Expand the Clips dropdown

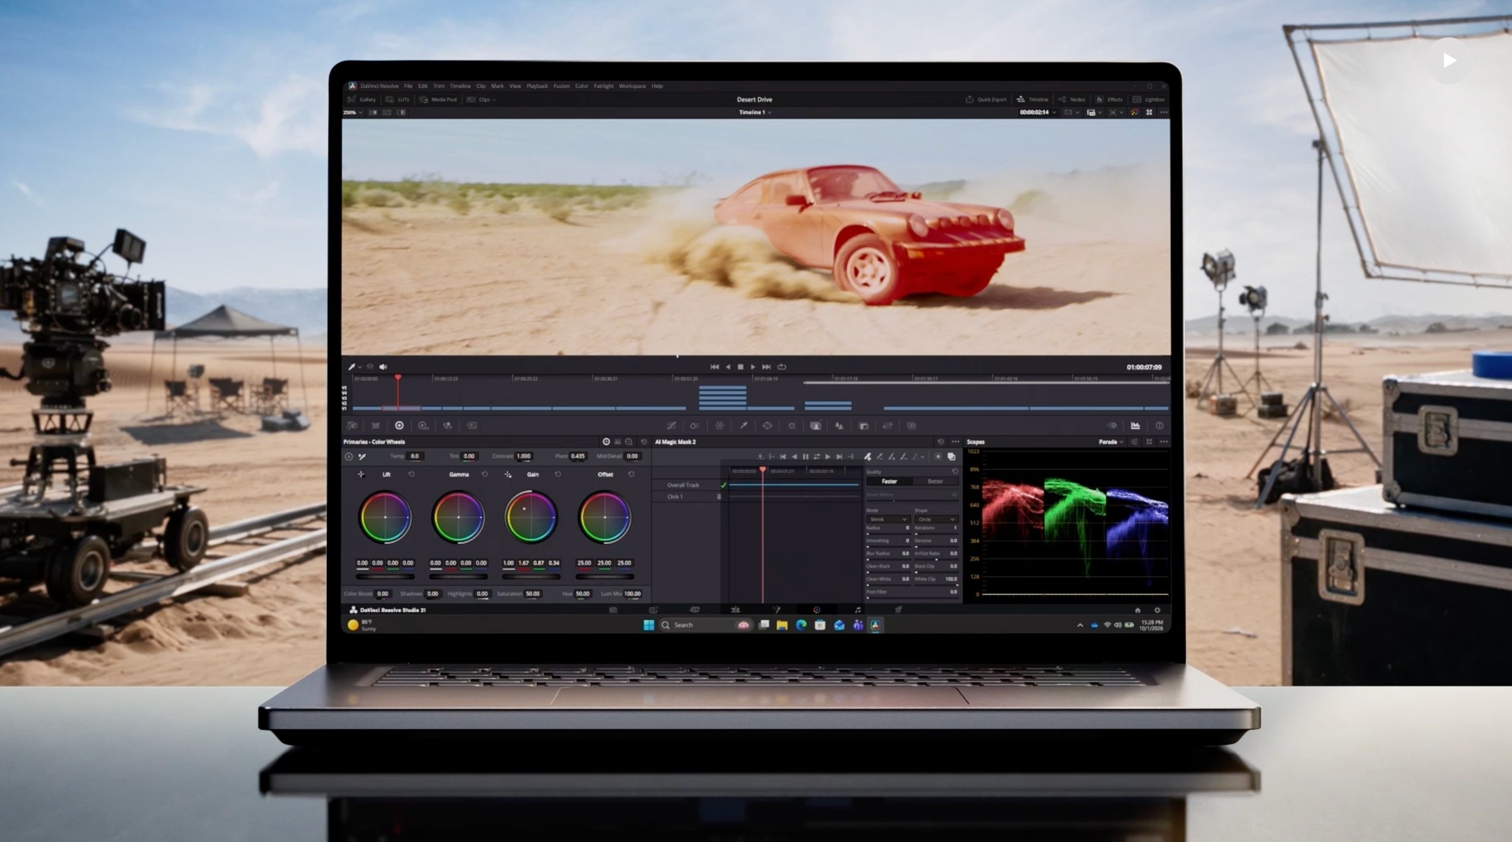(481, 99)
